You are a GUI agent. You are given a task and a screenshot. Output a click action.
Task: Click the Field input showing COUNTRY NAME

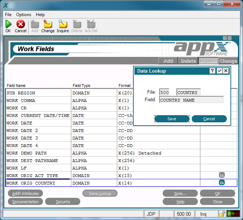pyautogui.click(x=191, y=100)
